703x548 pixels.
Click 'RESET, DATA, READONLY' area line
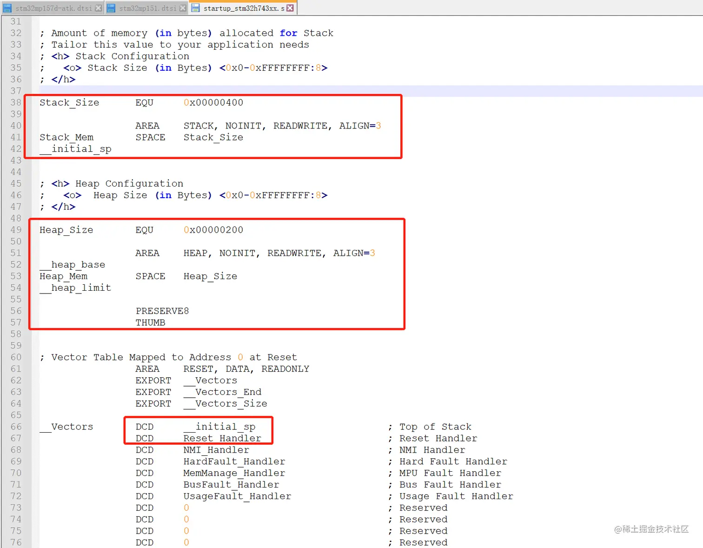click(x=246, y=369)
